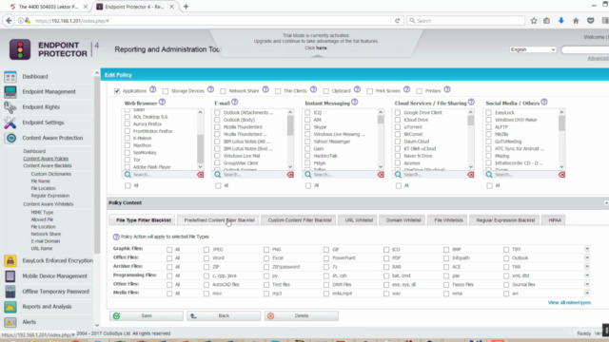609x342 pixels.
Task: Check All under Web Browser list
Action: coord(128,186)
